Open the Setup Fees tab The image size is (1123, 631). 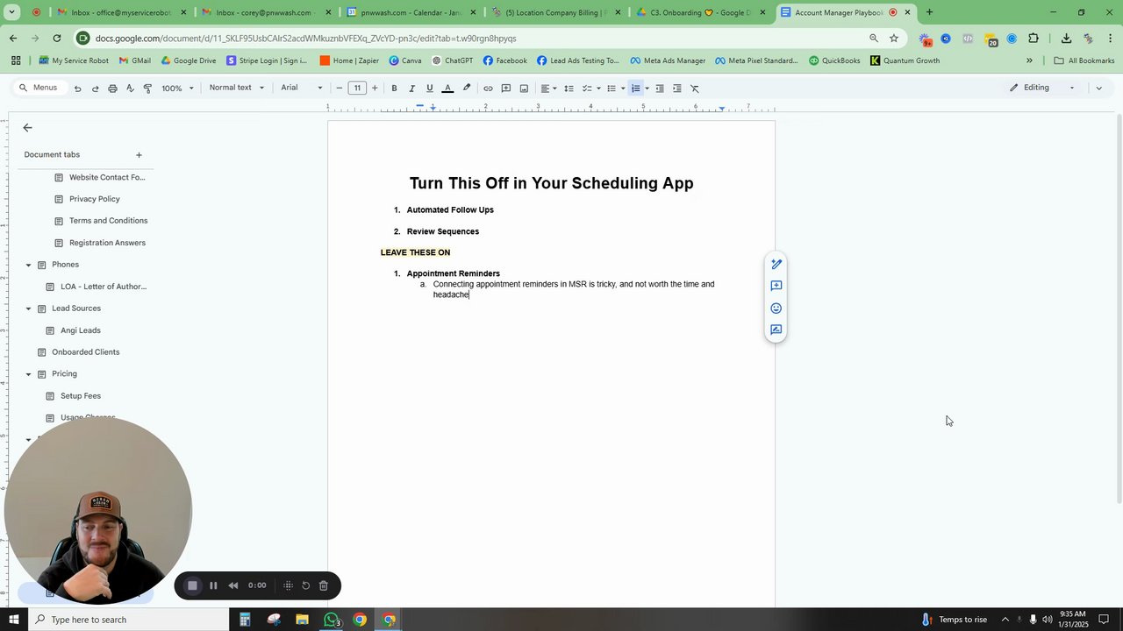coord(81,396)
